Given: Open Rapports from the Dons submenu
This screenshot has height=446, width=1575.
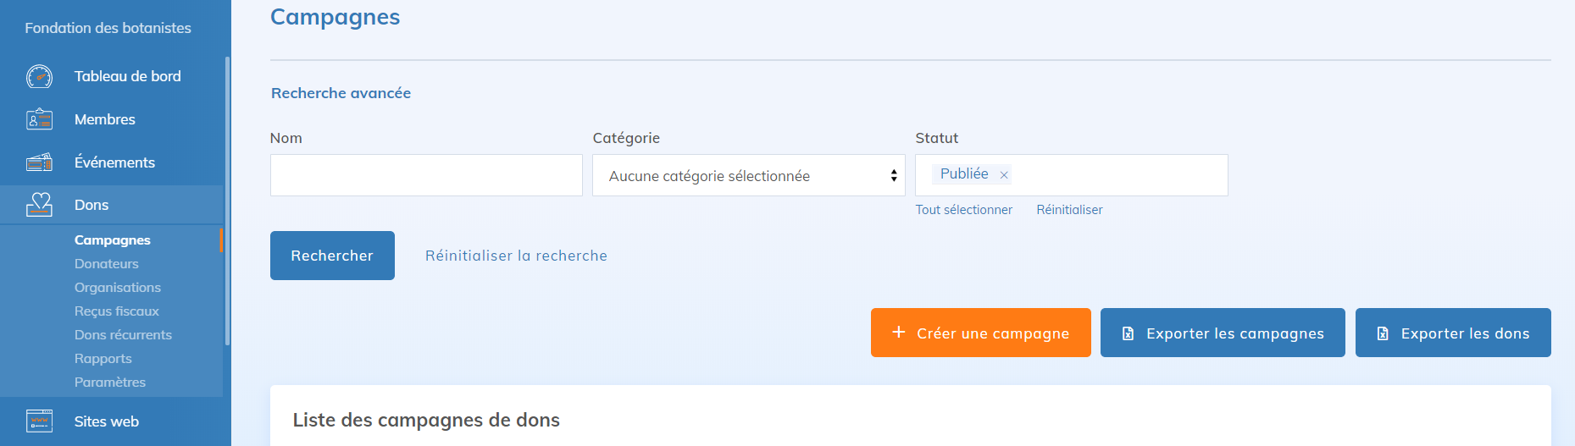Looking at the screenshot, I should click(103, 359).
